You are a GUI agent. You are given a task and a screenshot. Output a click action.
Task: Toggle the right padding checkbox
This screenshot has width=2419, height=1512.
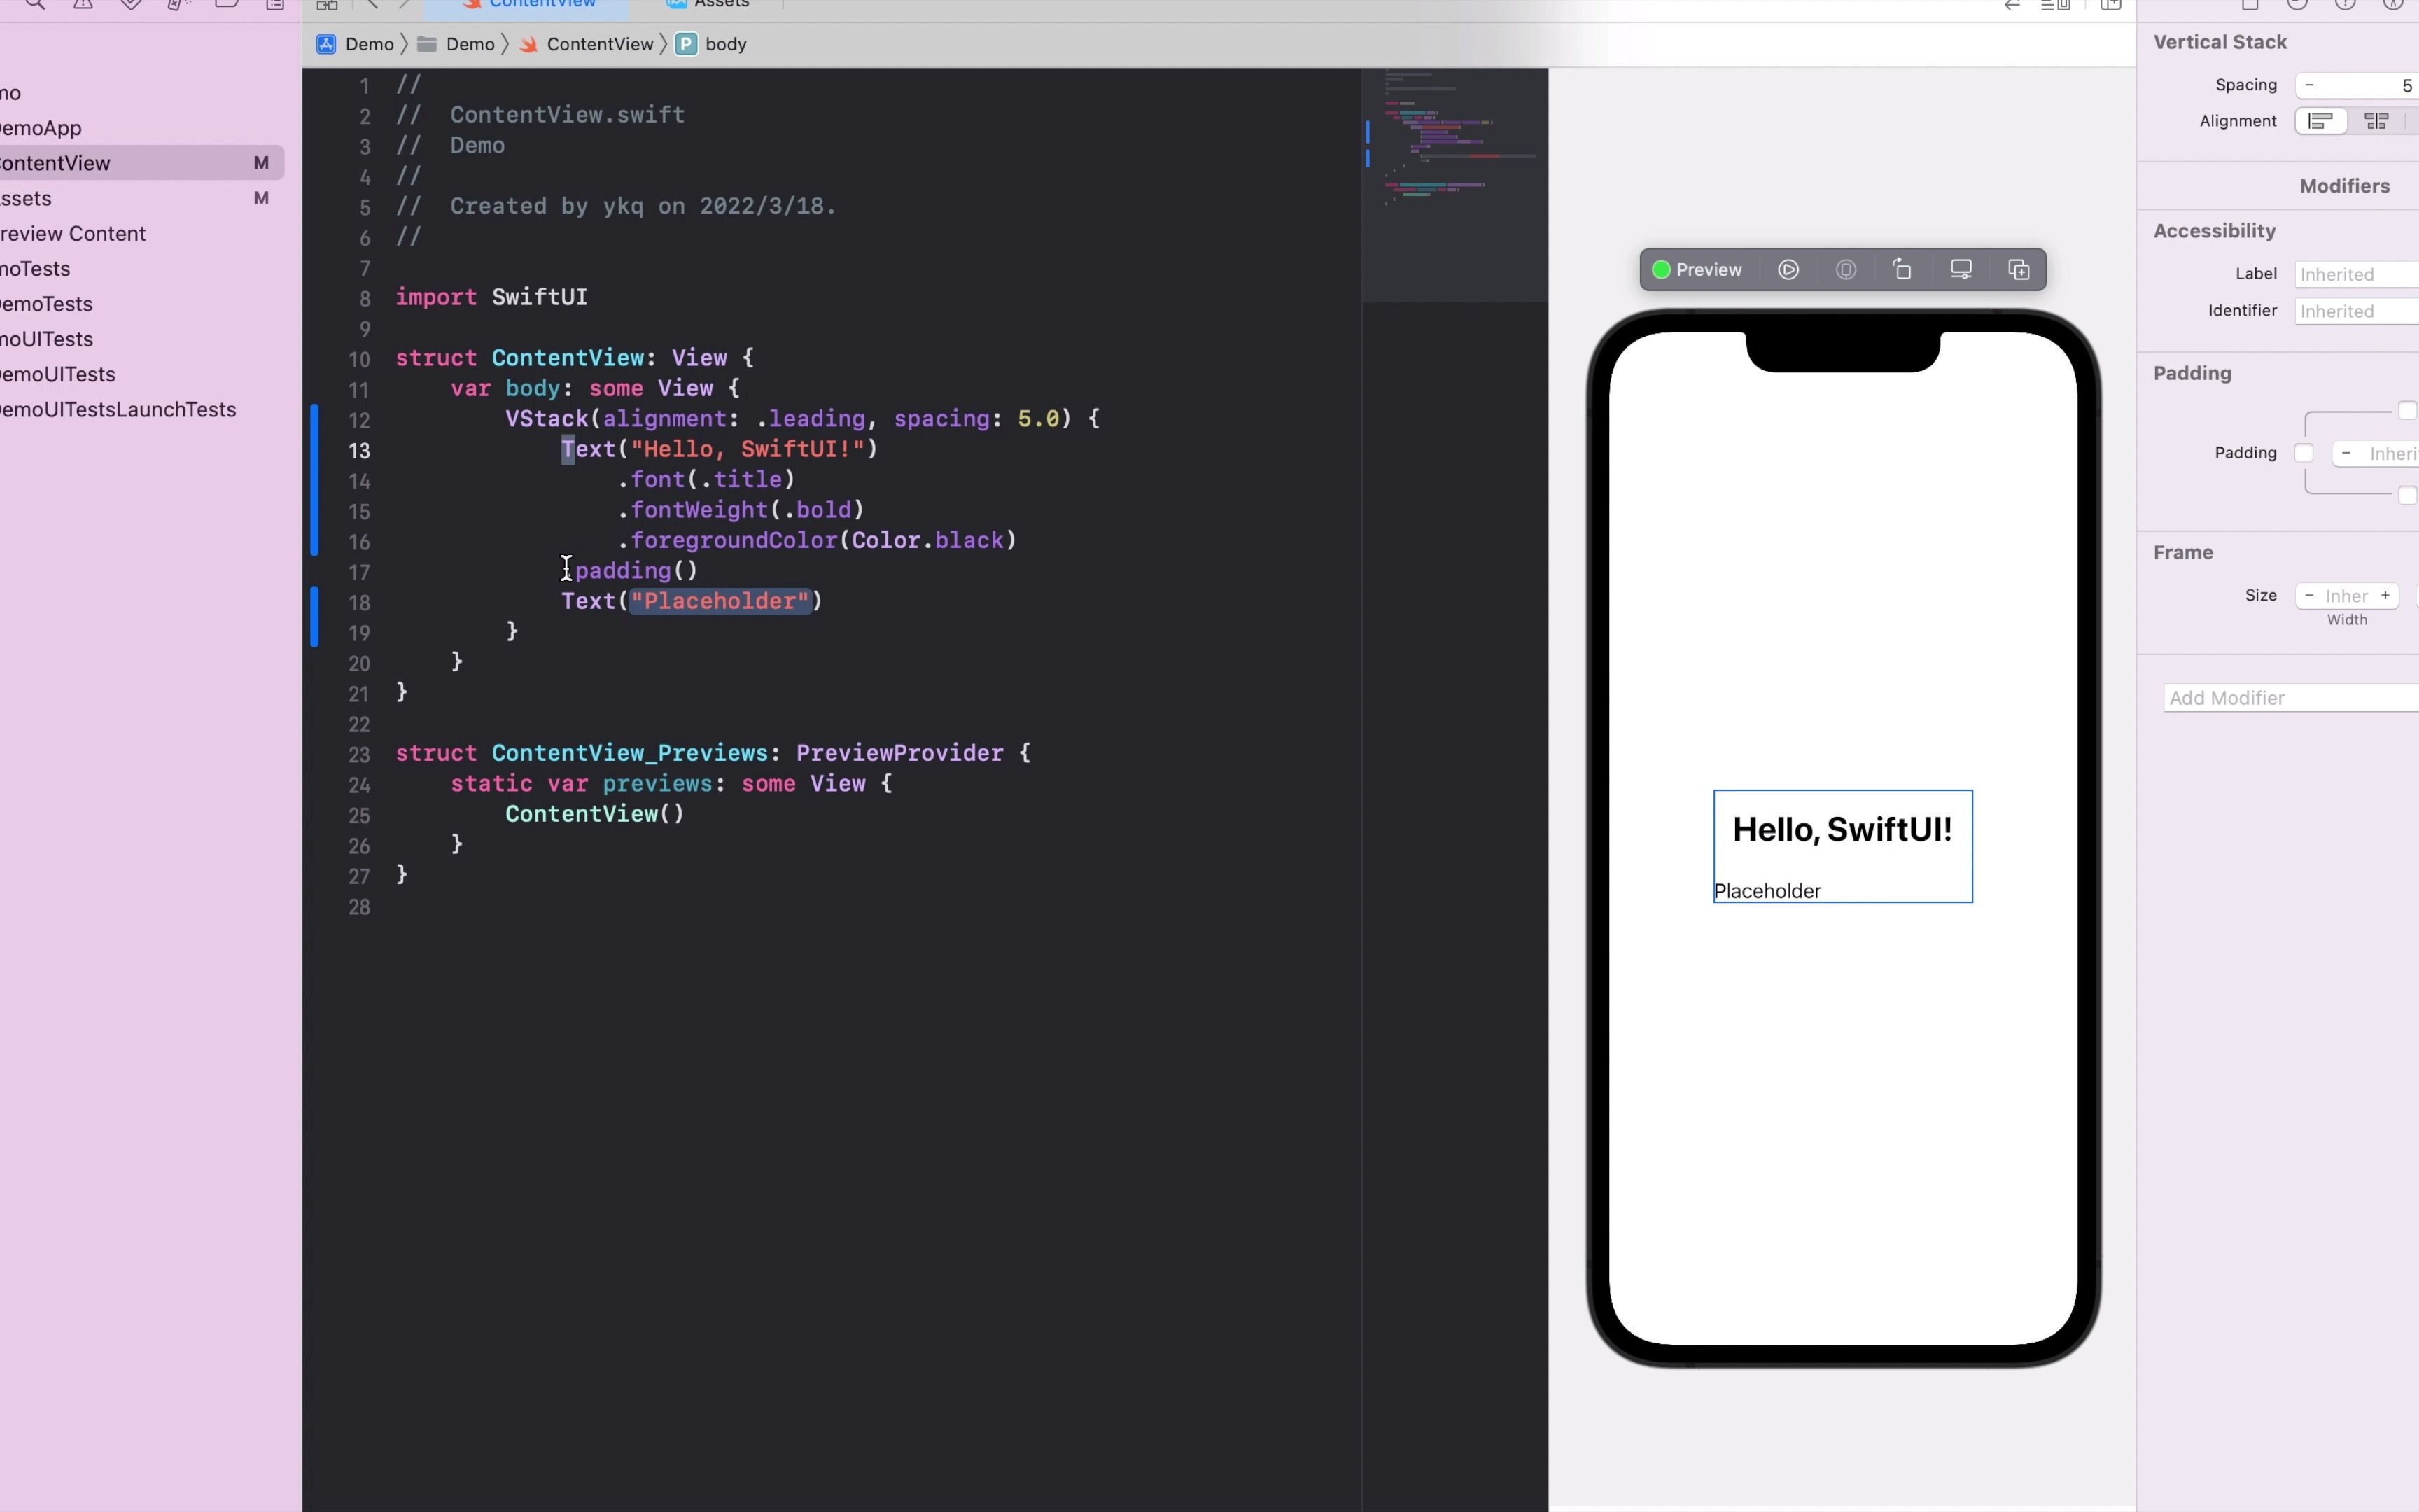tap(2416, 453)
